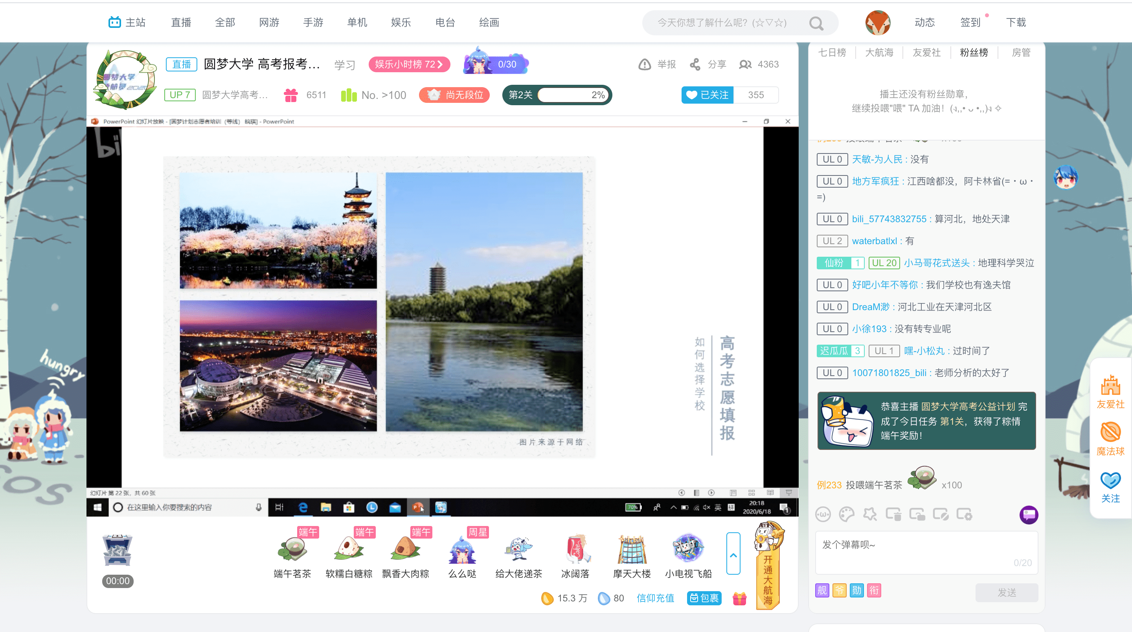Toggle the 舰 badge button
1132x632 pixels.
[822, 590]
